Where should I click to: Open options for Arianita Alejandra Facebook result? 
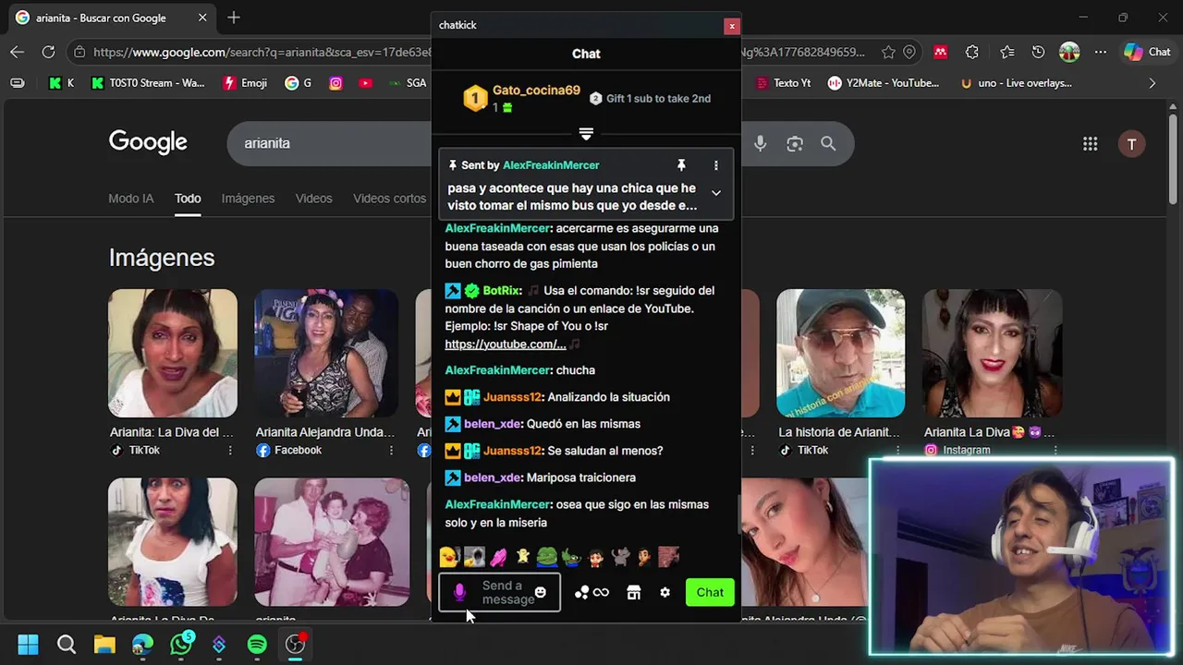tap(391, 451)
